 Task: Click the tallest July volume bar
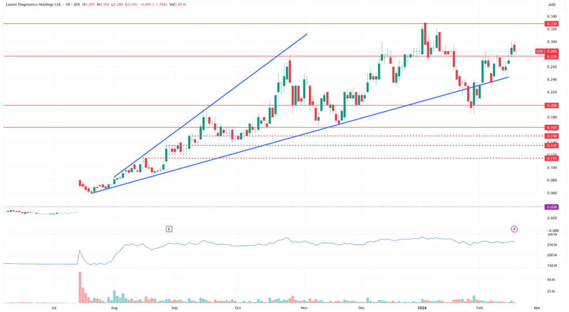click(80, 288)
